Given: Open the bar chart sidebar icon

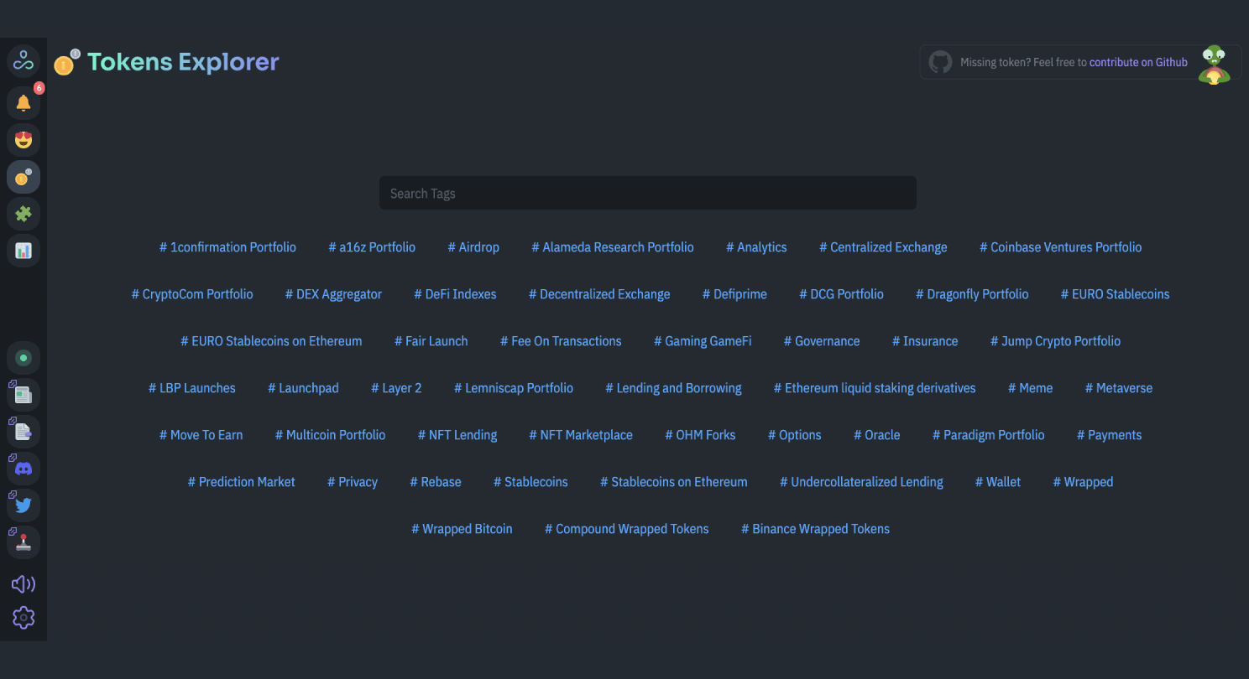Looking at the screenshot, I should [x=24, y=251].
